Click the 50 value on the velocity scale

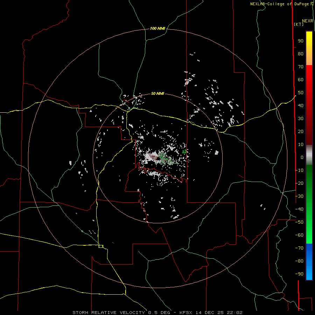point(301,93)
